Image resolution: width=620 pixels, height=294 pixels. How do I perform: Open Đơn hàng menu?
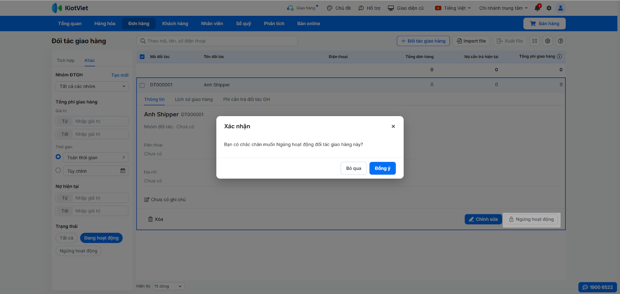click(x=139, y=24)
